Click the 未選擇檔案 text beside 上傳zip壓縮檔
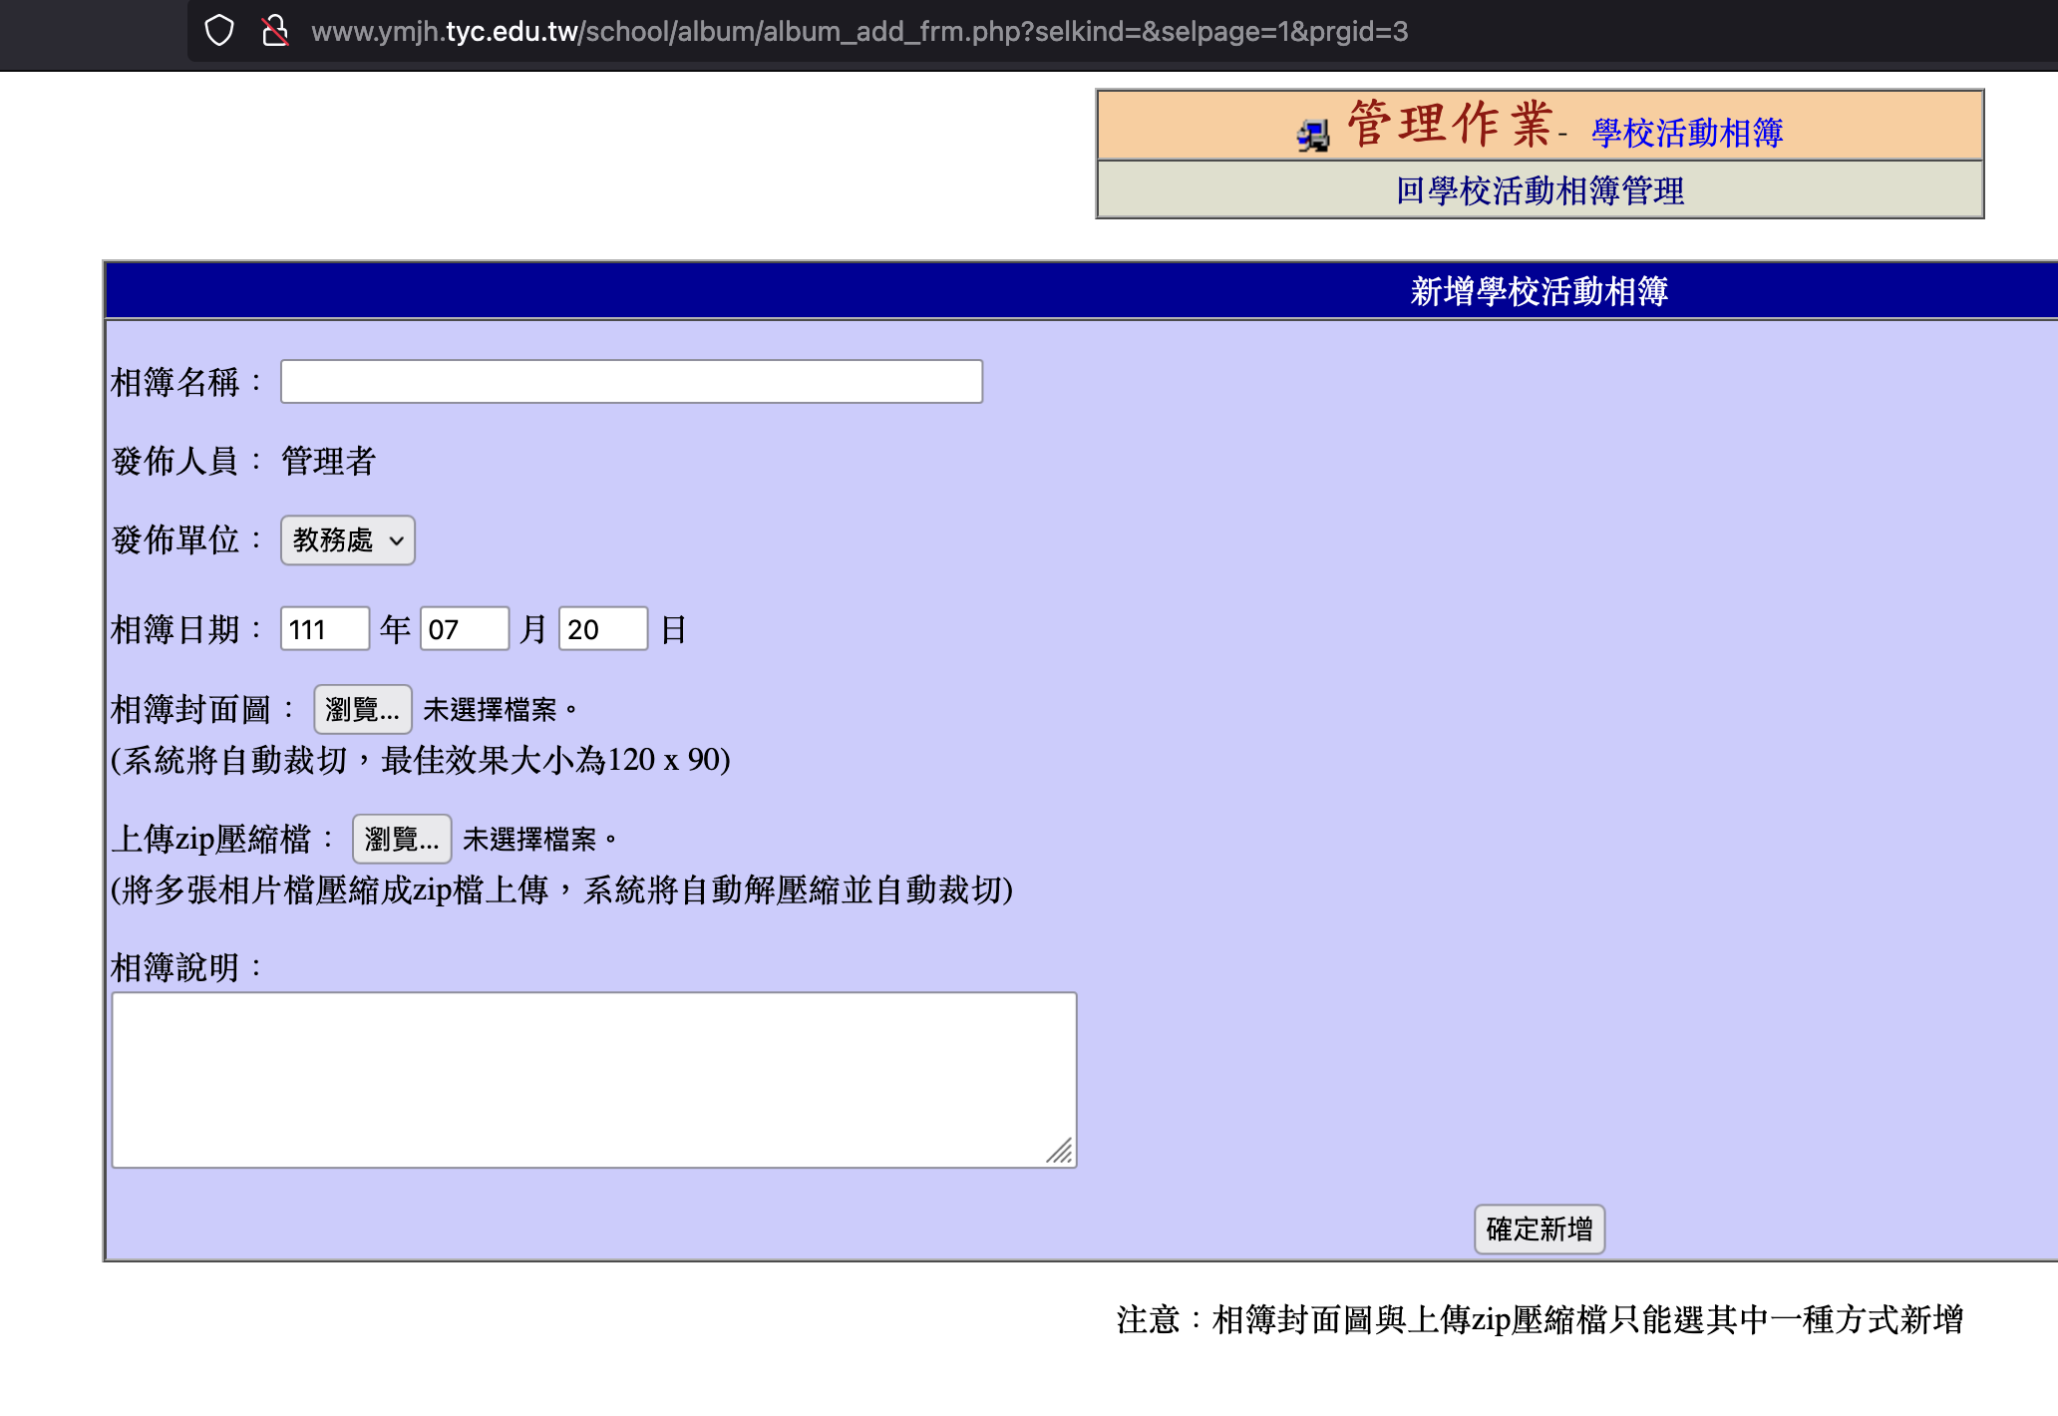Viewport: 2058px width, 1416px height. click(539, 840)
